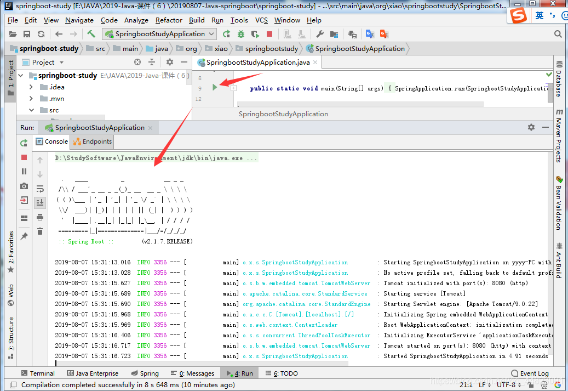The image size is (568, 391).
Task: Toggle the 2: Favorites side panel
Action: coord(11,252)
